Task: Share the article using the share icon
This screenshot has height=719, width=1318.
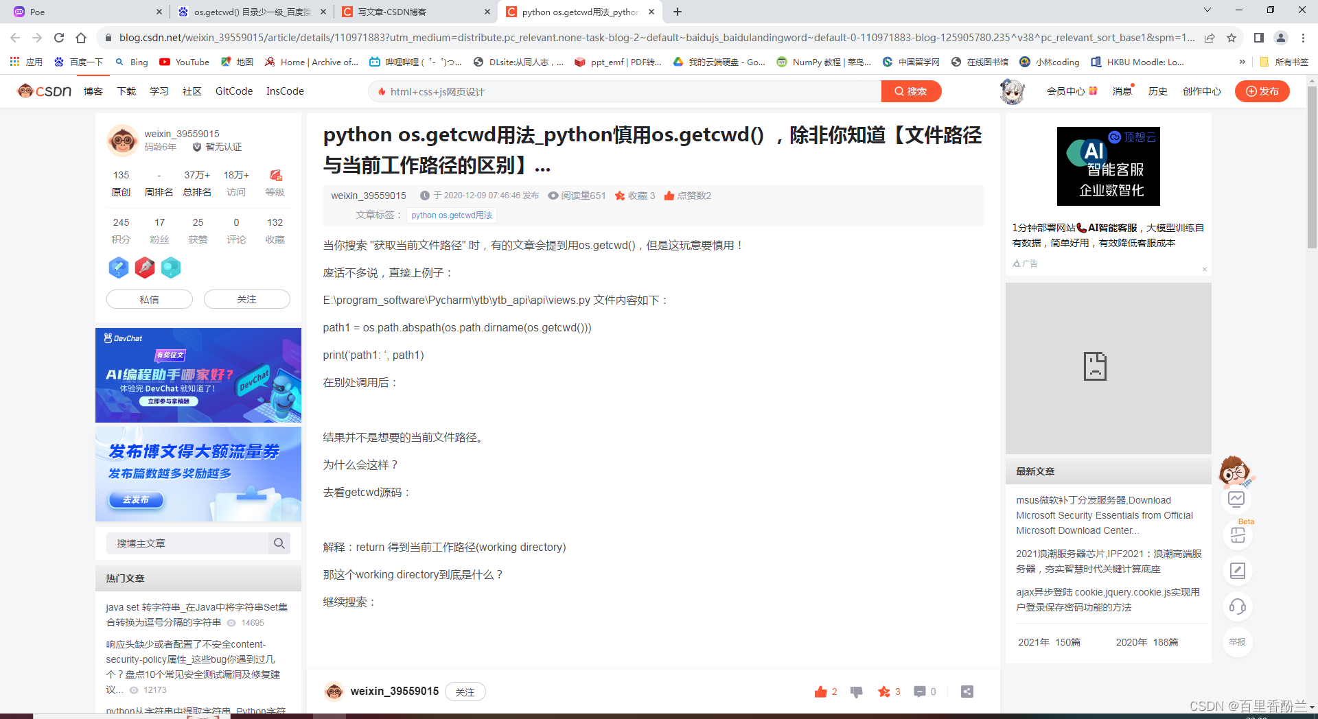Action: 967,692
